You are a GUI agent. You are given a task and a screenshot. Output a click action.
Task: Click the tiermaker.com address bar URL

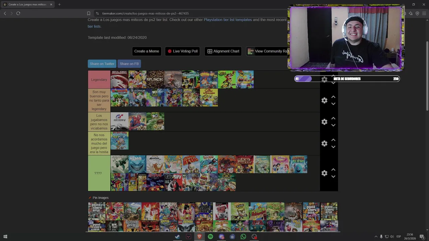pyautogui.click(x=145, y=13)
